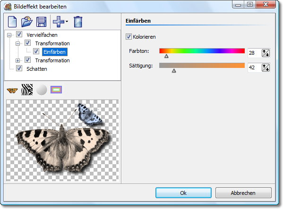Confirm with the Ok button
The image size is (283, 209).
click(183, 193)
